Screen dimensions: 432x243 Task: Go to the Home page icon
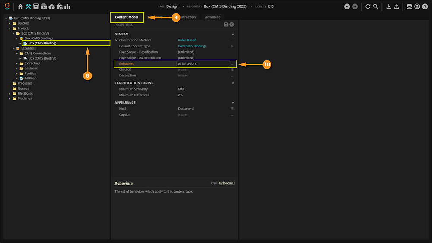pyautogui.click(x=20, y=6)
